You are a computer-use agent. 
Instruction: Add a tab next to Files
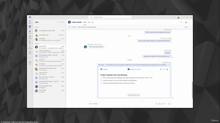point(92,22)
